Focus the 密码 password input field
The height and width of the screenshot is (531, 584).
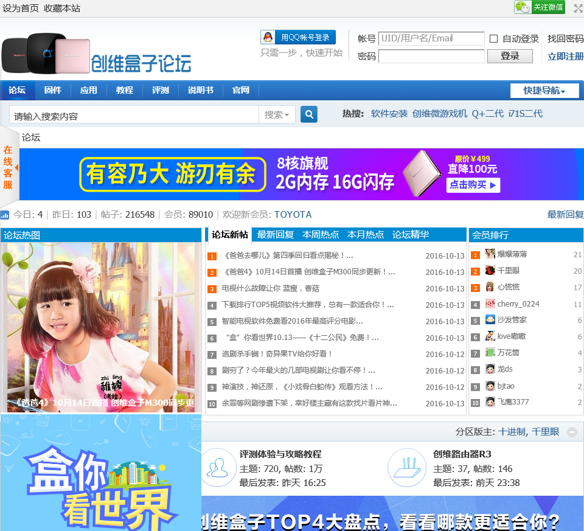pyautogui.click(x=431, y=56)
